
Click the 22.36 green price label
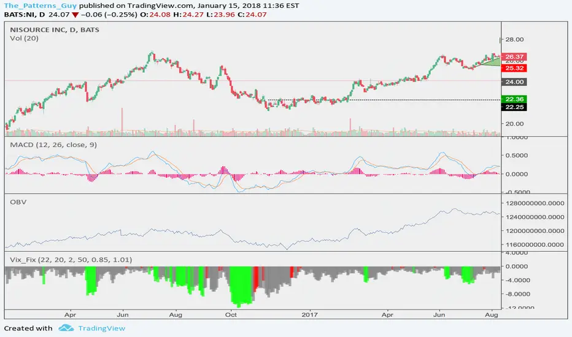(x=514, y=99)
